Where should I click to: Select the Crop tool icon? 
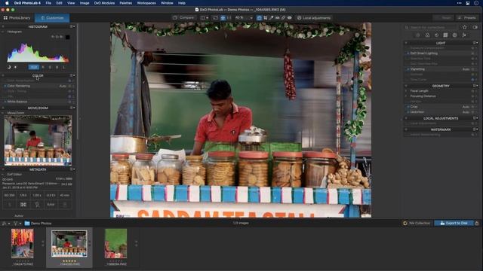(265, 18)
